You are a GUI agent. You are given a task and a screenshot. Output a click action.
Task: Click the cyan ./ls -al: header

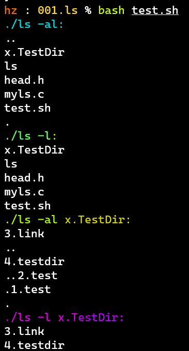click(x=34, y=24)
